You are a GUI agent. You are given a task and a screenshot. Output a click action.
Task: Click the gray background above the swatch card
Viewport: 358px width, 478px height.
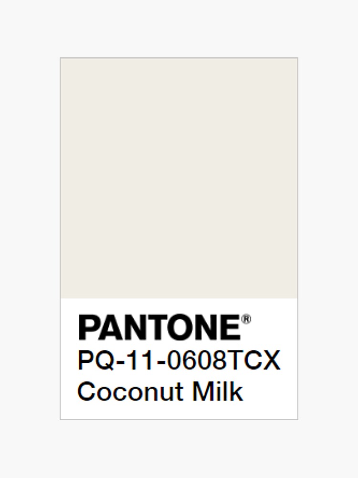point(179,29)
